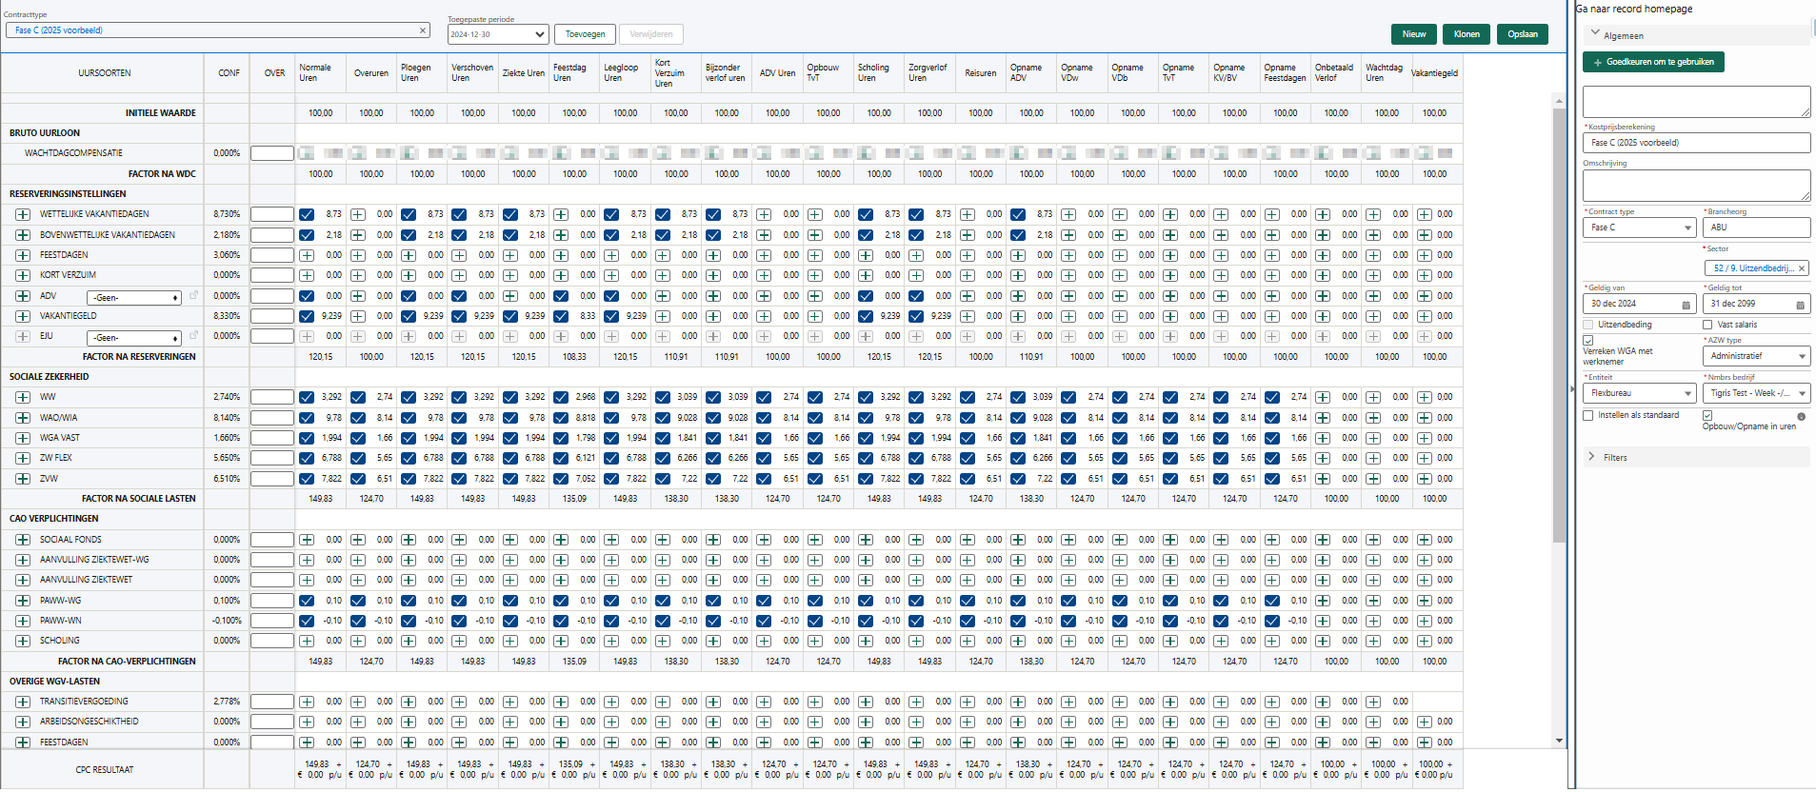Expand the Wettelijke Vakantiedagen row plus icon
Image resolution: width=1816 pixels, height=792 pixels.
(x=23, y=214)
